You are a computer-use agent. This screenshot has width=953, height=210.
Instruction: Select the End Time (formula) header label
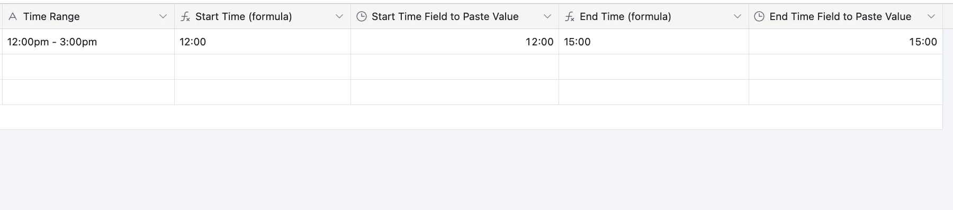click(x=625, y=16)
